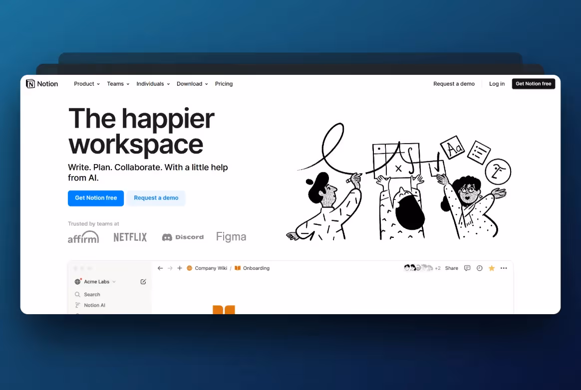Click the back arrow in the app preview
581x390 pixels.
[x=160, y=268]
